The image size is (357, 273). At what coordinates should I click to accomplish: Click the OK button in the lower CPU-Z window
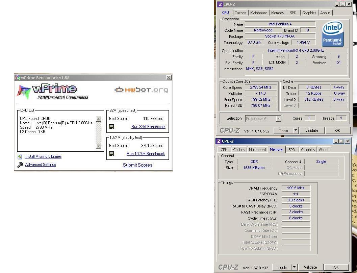(336, 267)
